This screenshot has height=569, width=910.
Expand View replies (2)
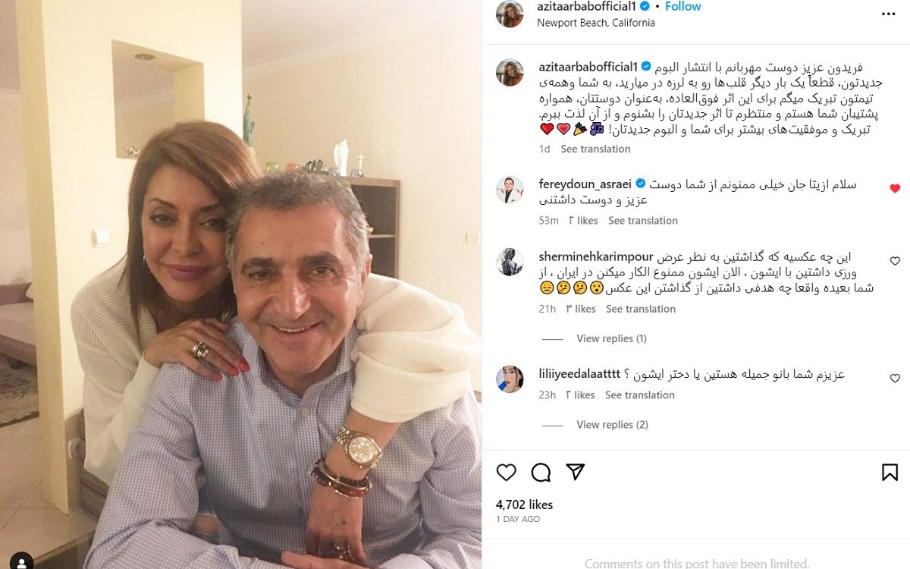pyautogui.click(x=612, y=425)
